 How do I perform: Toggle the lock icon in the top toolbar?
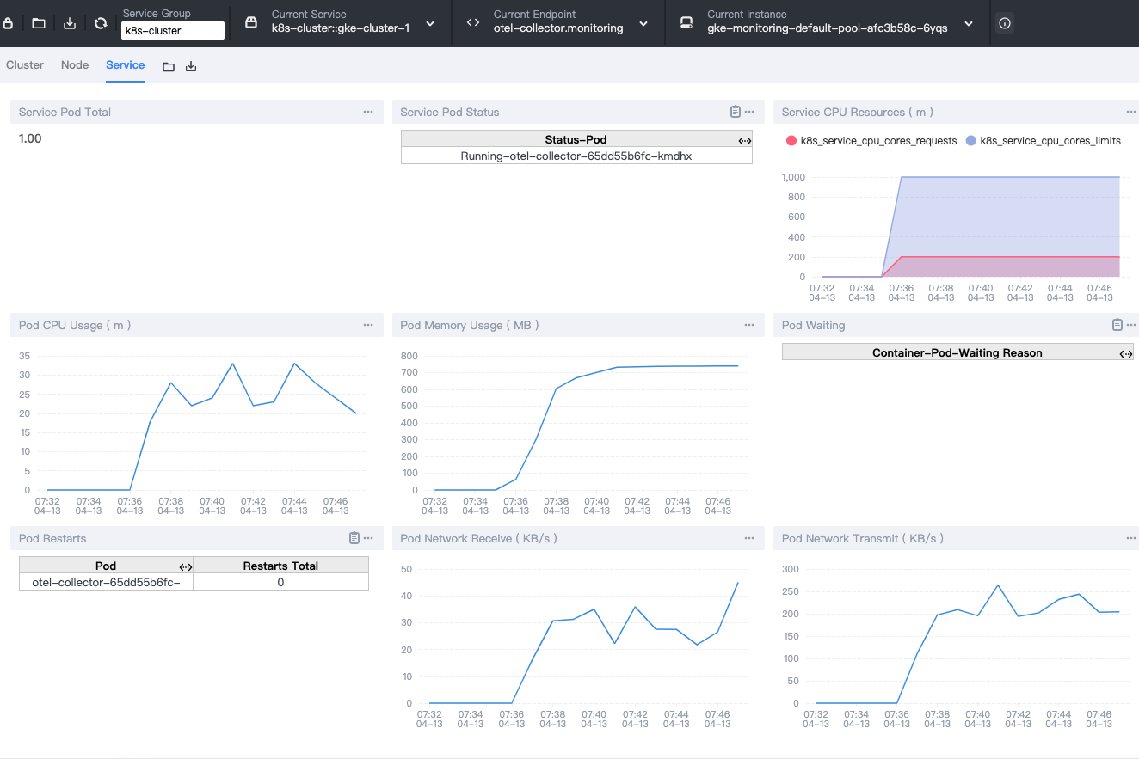(8, 23)
